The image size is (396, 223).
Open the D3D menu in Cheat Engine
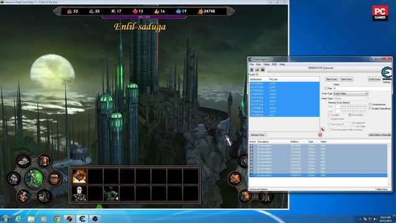coord(274,64)
